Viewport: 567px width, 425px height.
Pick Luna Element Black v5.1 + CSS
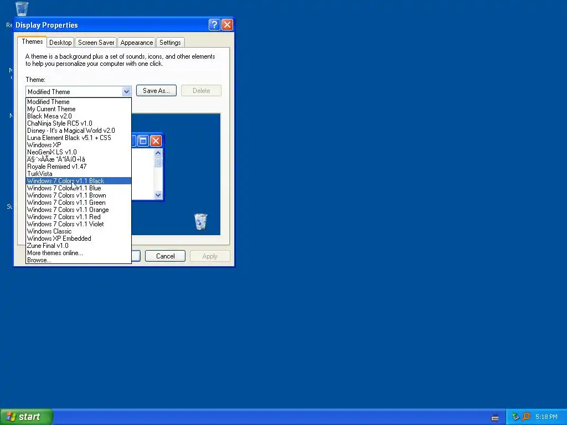coord(79,138)
